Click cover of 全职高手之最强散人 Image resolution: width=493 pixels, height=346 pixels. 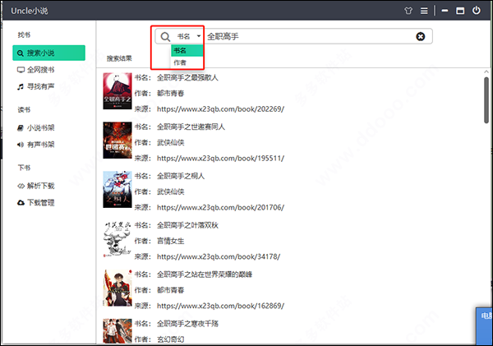(x=117, y=92)
